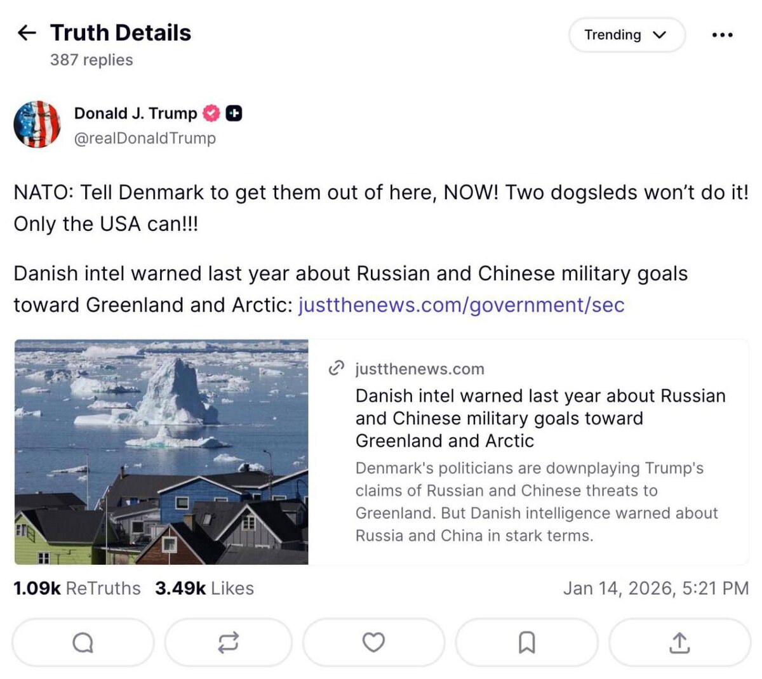
Task: View the 3.49k Likes list
Action: click(x=204, y=588)
